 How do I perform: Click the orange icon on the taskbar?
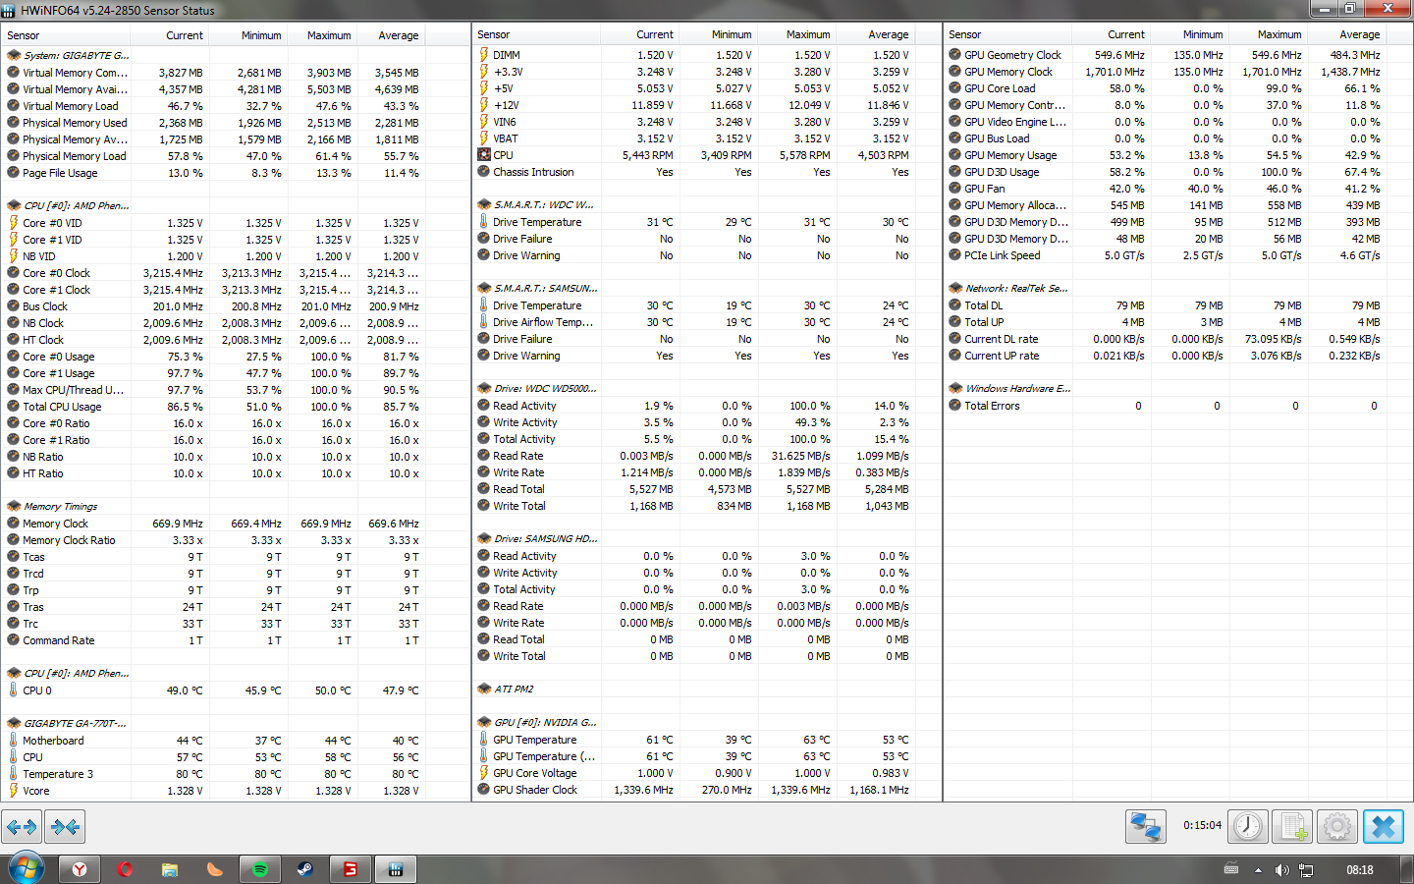point(215,869)
